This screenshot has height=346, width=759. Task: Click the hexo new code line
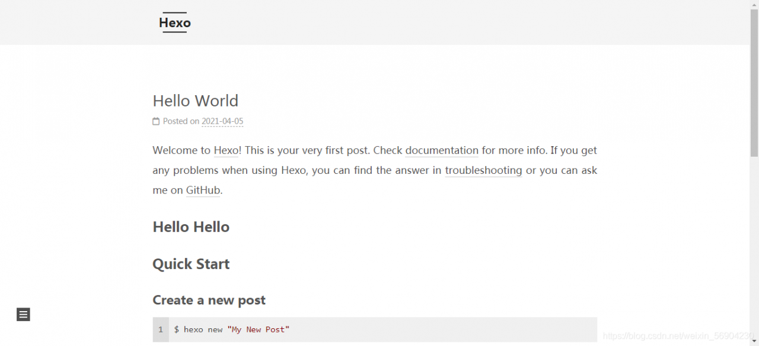tap(382, 329)
